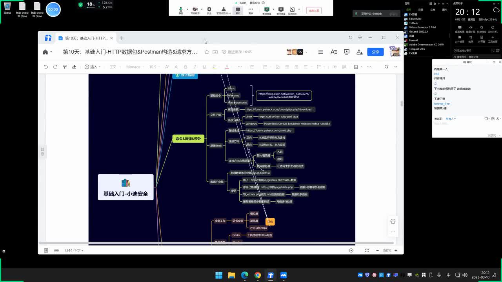
Task: Open Google Chrome from the taskbar
Action: 257,275
